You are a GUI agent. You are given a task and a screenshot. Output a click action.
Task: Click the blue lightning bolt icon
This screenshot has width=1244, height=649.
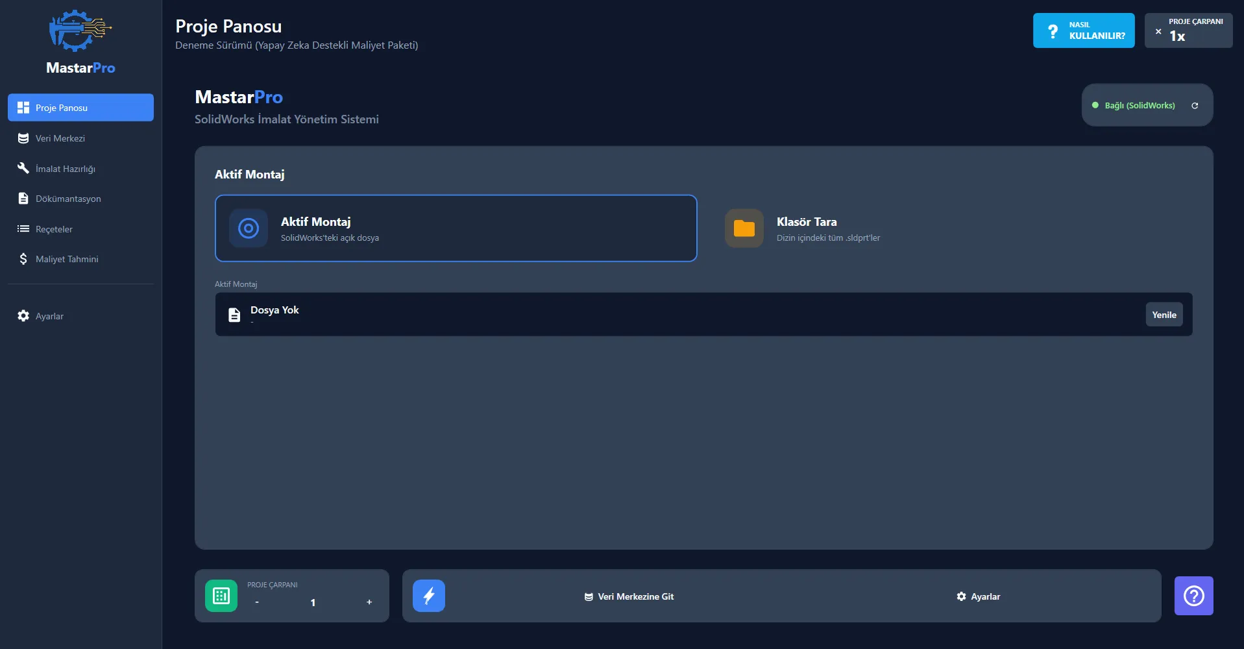pyautogui.click(x=429, y=596)
